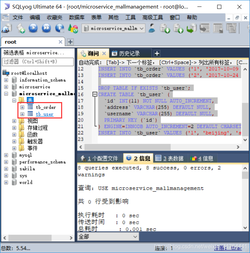Click the filter input field 过滤器

(x=38, y=62)
